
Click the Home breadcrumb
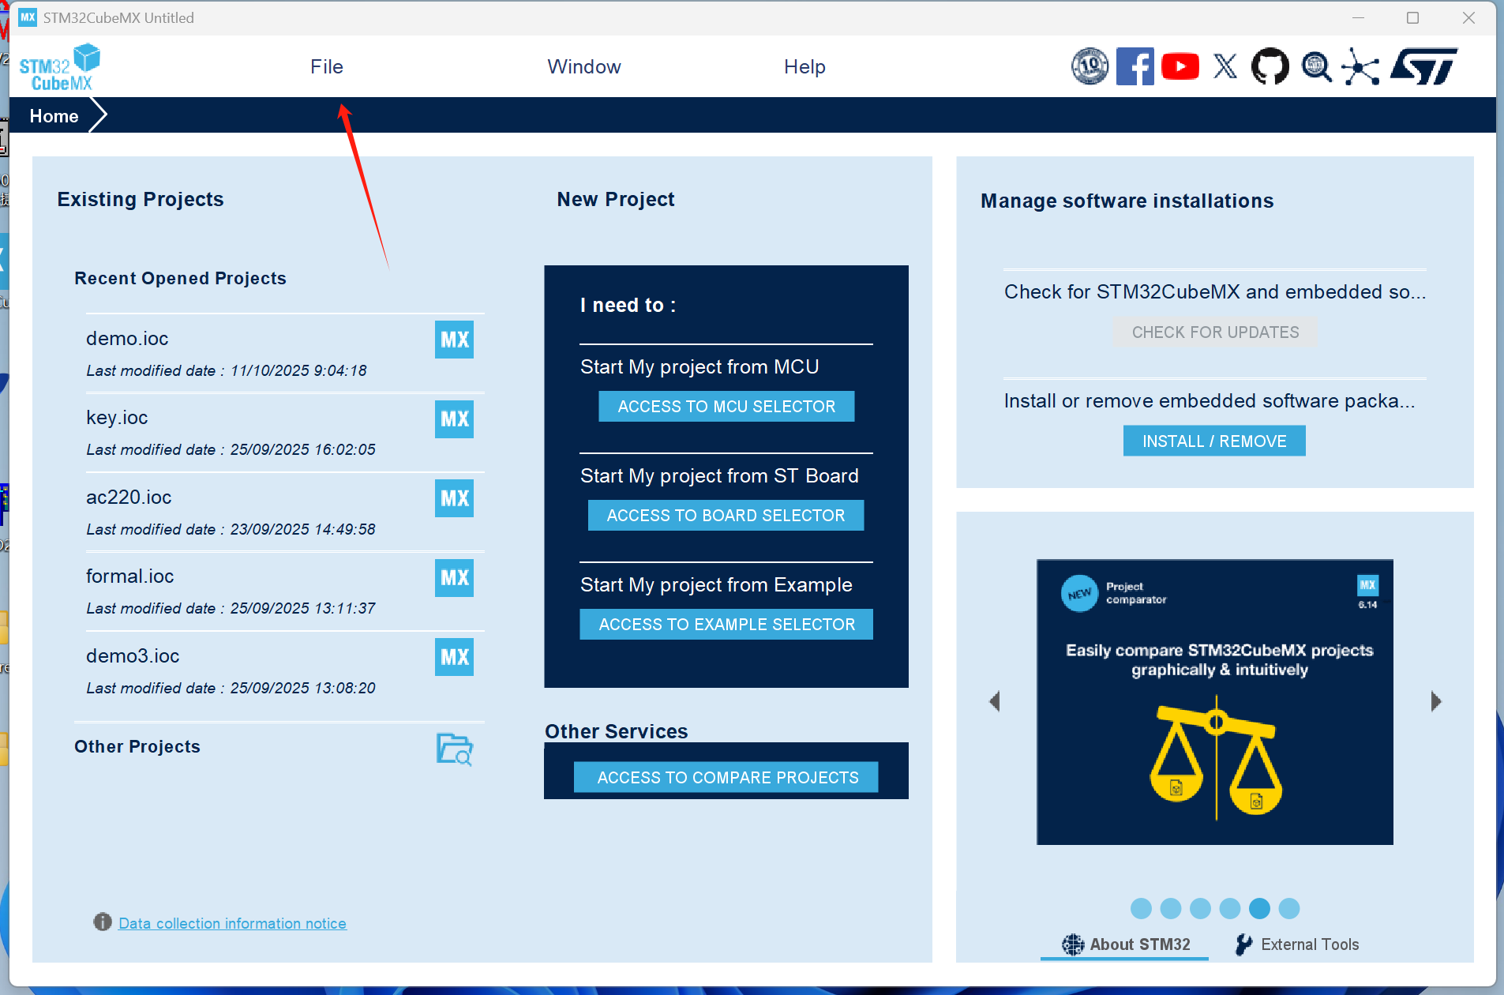[54, 116]
